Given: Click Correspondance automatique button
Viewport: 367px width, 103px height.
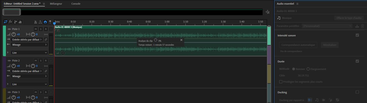Looking at the screenshot, I should point(298,45).
